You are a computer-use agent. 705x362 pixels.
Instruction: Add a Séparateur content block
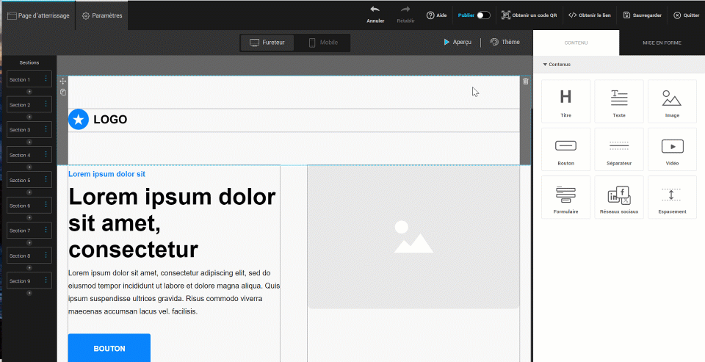(618, 150)
